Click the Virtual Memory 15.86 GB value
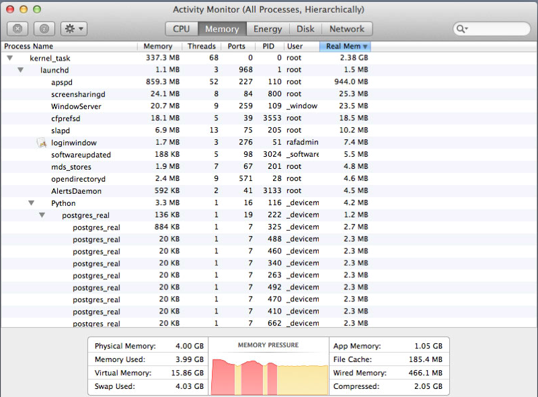The width and height of the screenshot is (538, 397). click(x=188, y=373)
